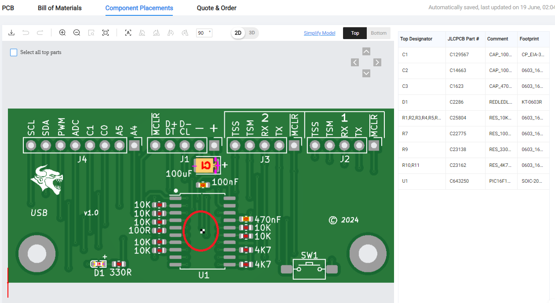The height and width of the screenshot is (303, 555).
Task: Click the zoom out magnifier icon
Action: (77, 33)
